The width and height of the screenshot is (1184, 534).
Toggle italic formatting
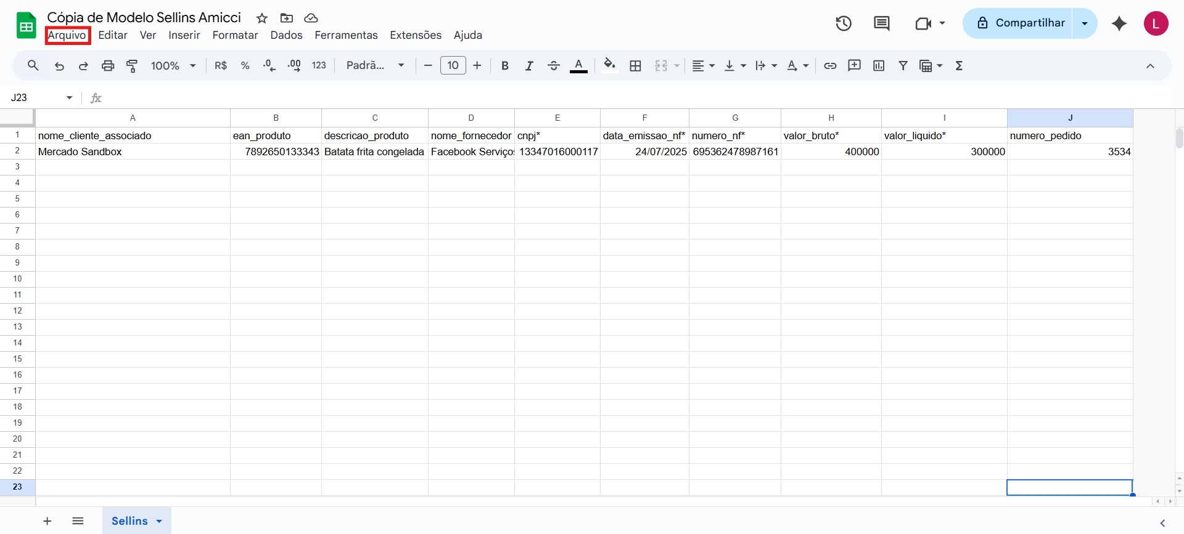pyautogui.click(x=529, y=66)
